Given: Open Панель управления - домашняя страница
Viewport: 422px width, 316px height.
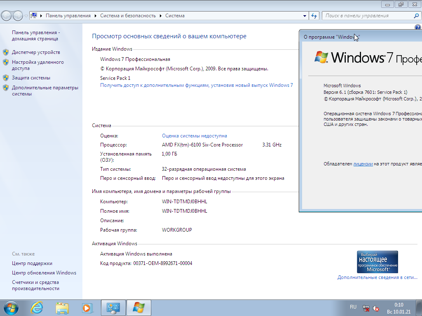Looking at the screenshot, I should pos(35,35).
